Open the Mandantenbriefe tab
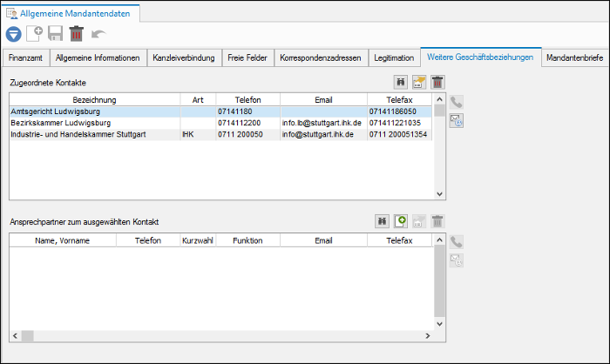 point(574,58)
